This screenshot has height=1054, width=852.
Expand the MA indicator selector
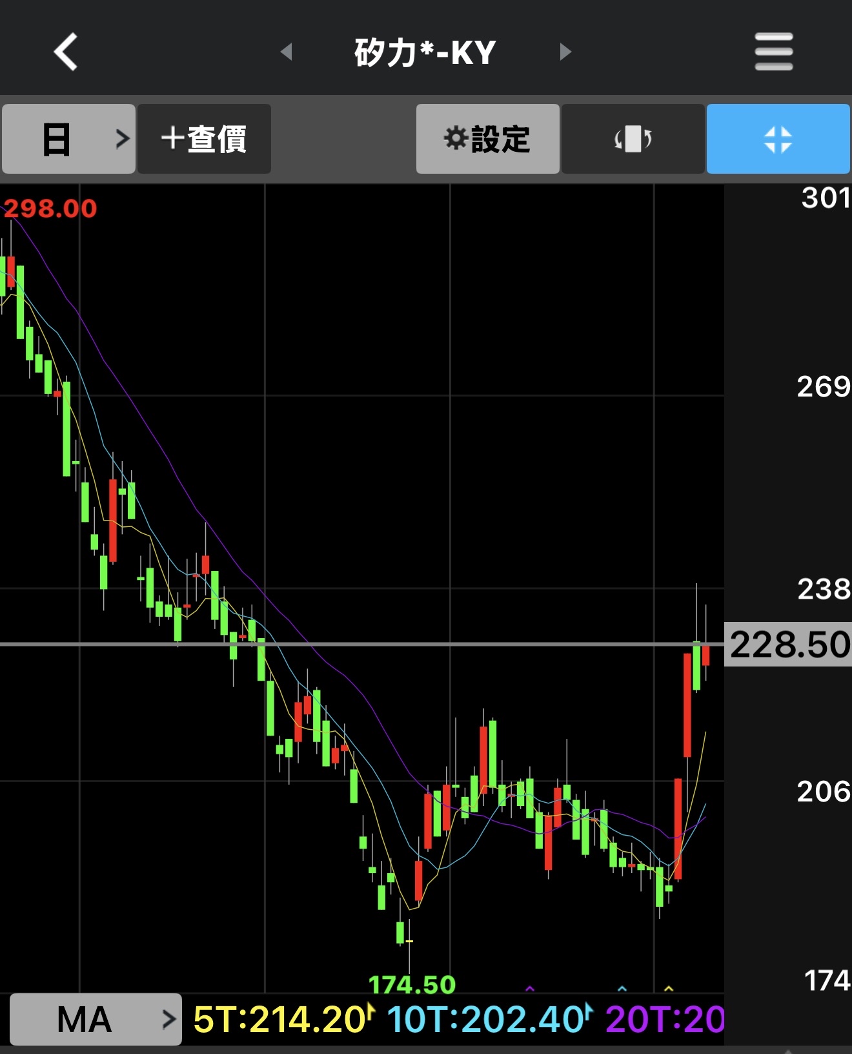(x=96, y=1019)
